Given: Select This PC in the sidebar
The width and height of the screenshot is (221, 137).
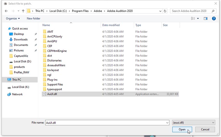Looking at the screenshot, I should [20, 80].
